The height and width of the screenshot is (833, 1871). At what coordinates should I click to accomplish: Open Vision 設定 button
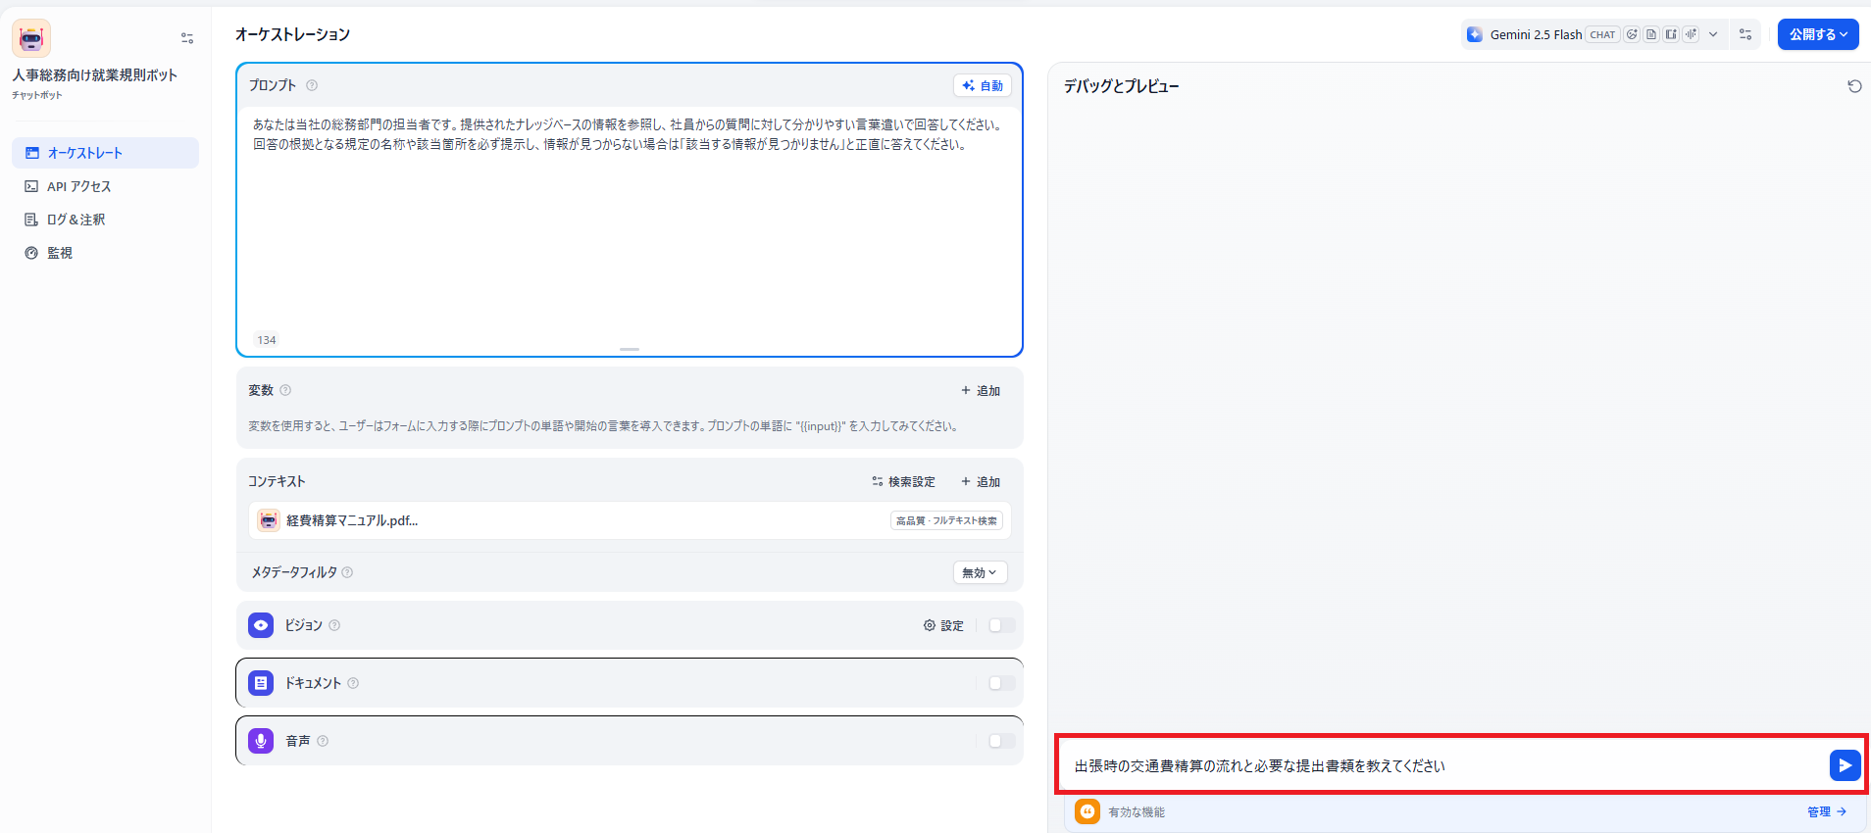tap(943, 625)
